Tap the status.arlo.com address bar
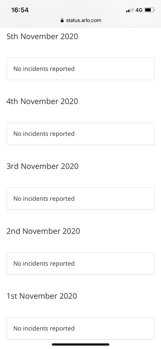The image size is (161, 349). pyautogui.click(x=81, y=20)
